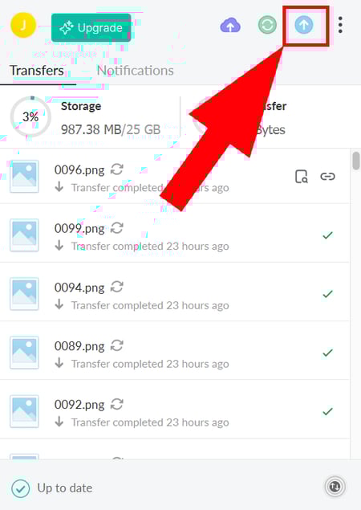
Task: Click the checkmark on the 0099.png row
Action: 327,235
